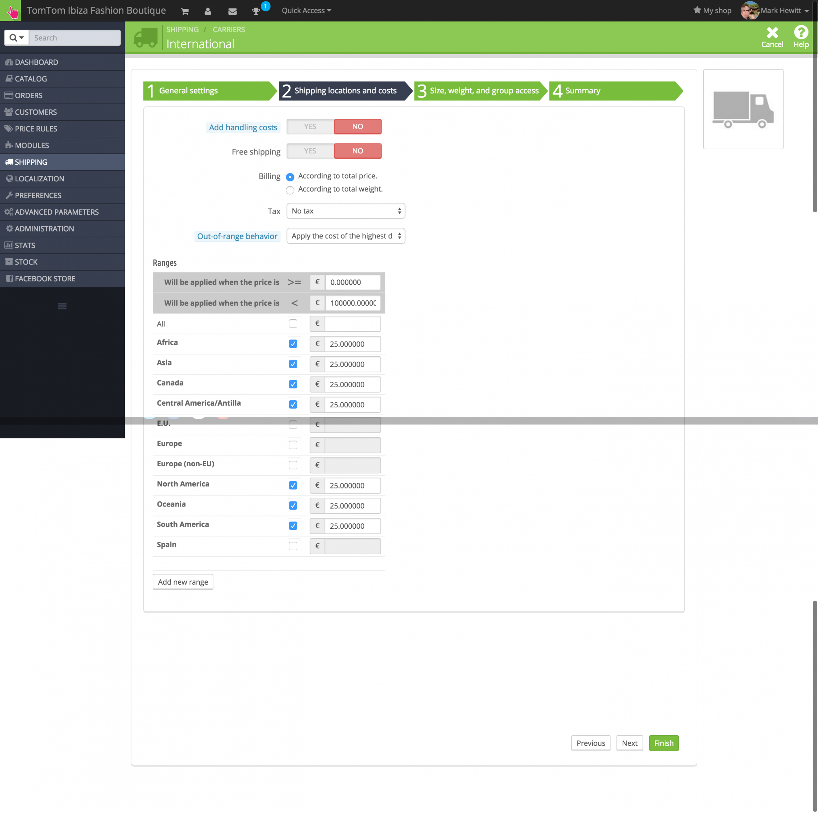The image size is (818, 813).
Task: Click the shopping cart icon in top bar
Action: 185,11
